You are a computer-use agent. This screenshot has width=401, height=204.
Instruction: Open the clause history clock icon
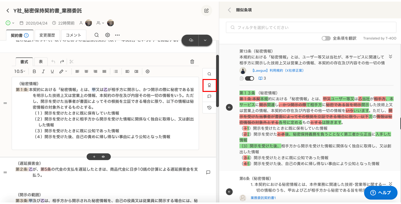(x=209, y=108)
